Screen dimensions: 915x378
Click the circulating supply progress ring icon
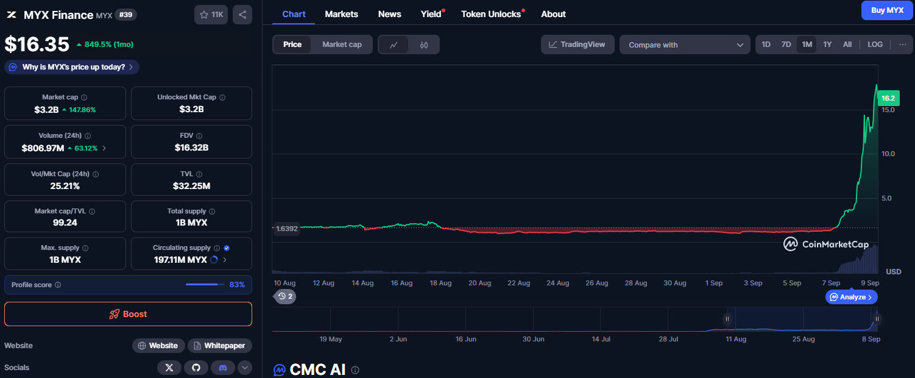(214, 260)
